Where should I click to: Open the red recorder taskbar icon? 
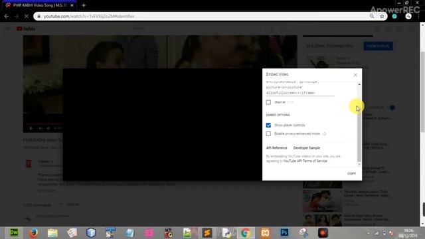323,232
